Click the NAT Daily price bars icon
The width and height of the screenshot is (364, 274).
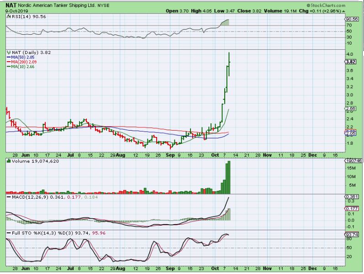pyautogui.click(x=9, y=52)
